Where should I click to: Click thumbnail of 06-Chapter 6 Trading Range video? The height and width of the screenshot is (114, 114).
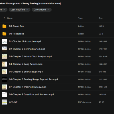coord(4,79)
